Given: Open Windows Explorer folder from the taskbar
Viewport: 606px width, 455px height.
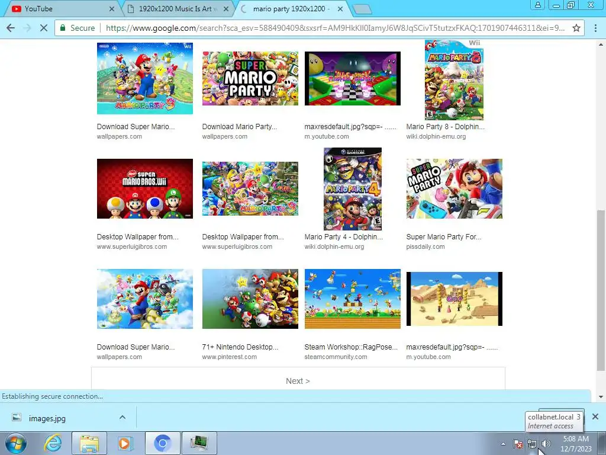Looking at the screenshot, I should pyautogui.click(x=89, y=443).
